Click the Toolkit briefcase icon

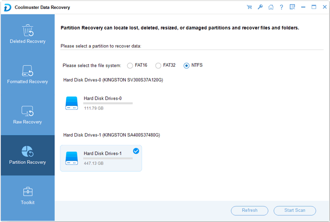click(27, 191)
